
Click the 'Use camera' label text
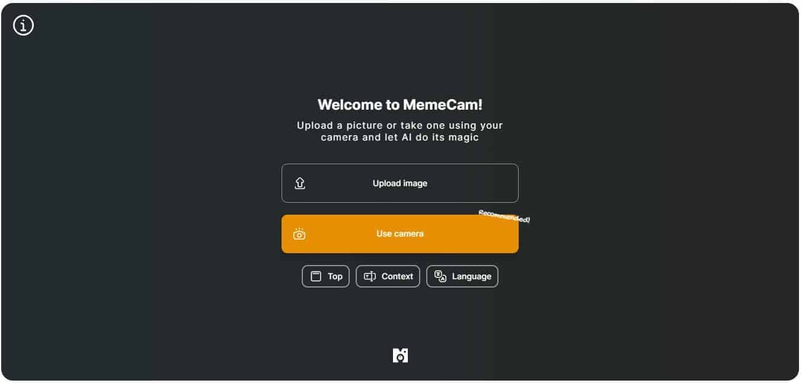400,234
